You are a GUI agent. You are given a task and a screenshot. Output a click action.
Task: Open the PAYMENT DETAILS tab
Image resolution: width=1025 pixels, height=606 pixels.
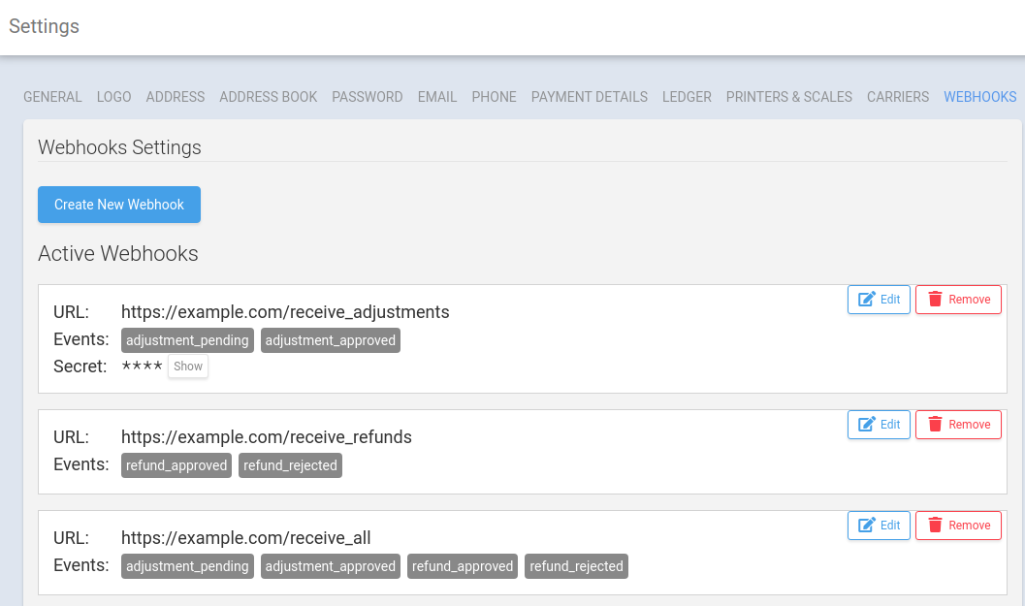click(x=589, y=97)
